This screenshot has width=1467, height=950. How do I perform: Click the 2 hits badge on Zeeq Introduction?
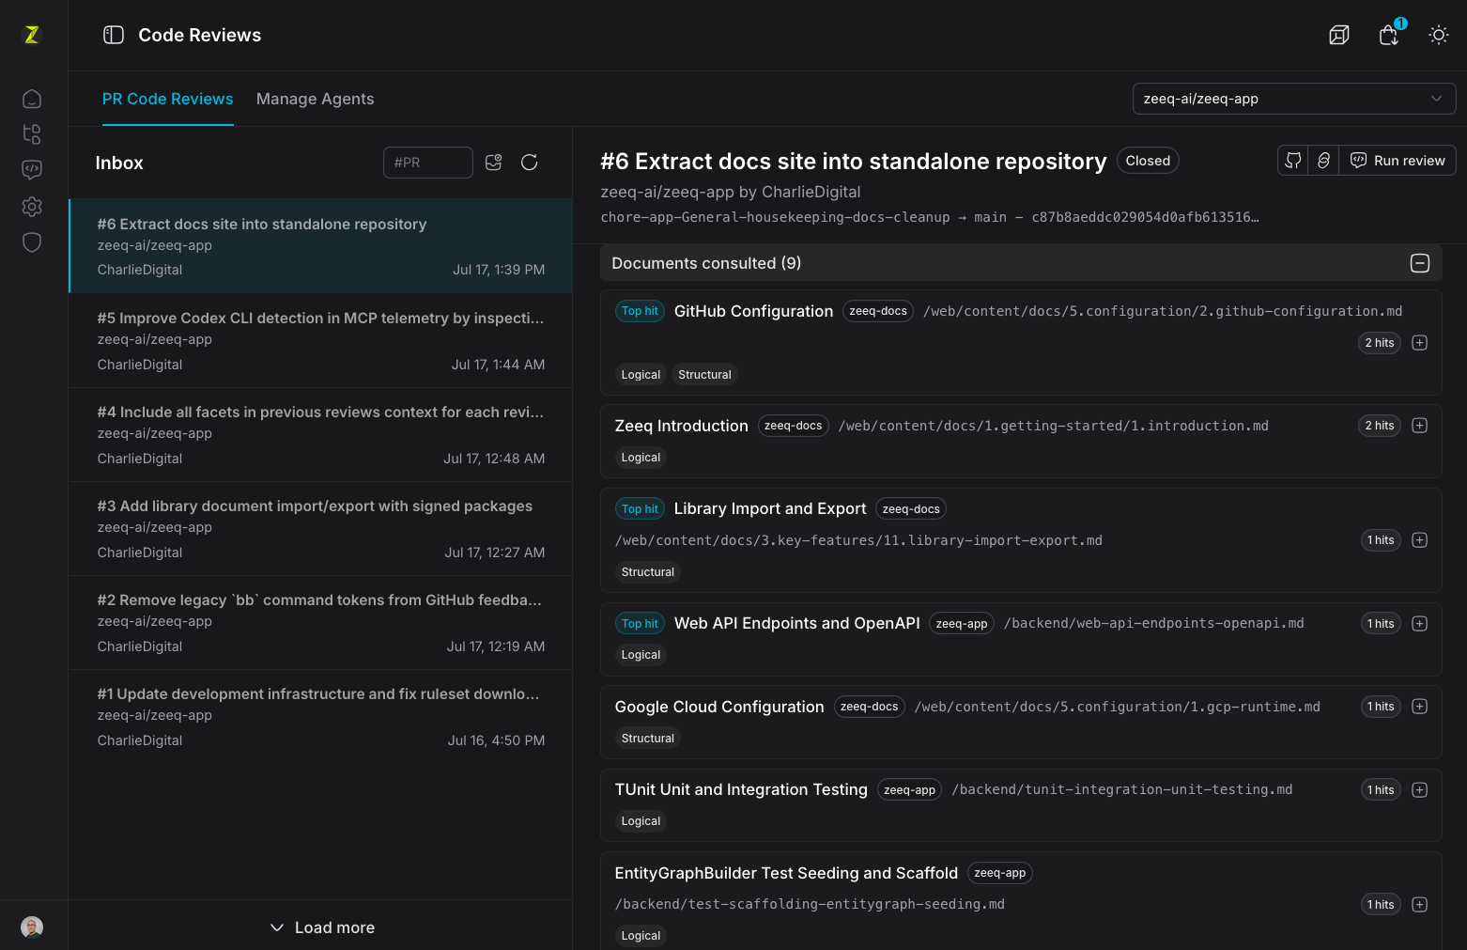tap(1380, 426)
